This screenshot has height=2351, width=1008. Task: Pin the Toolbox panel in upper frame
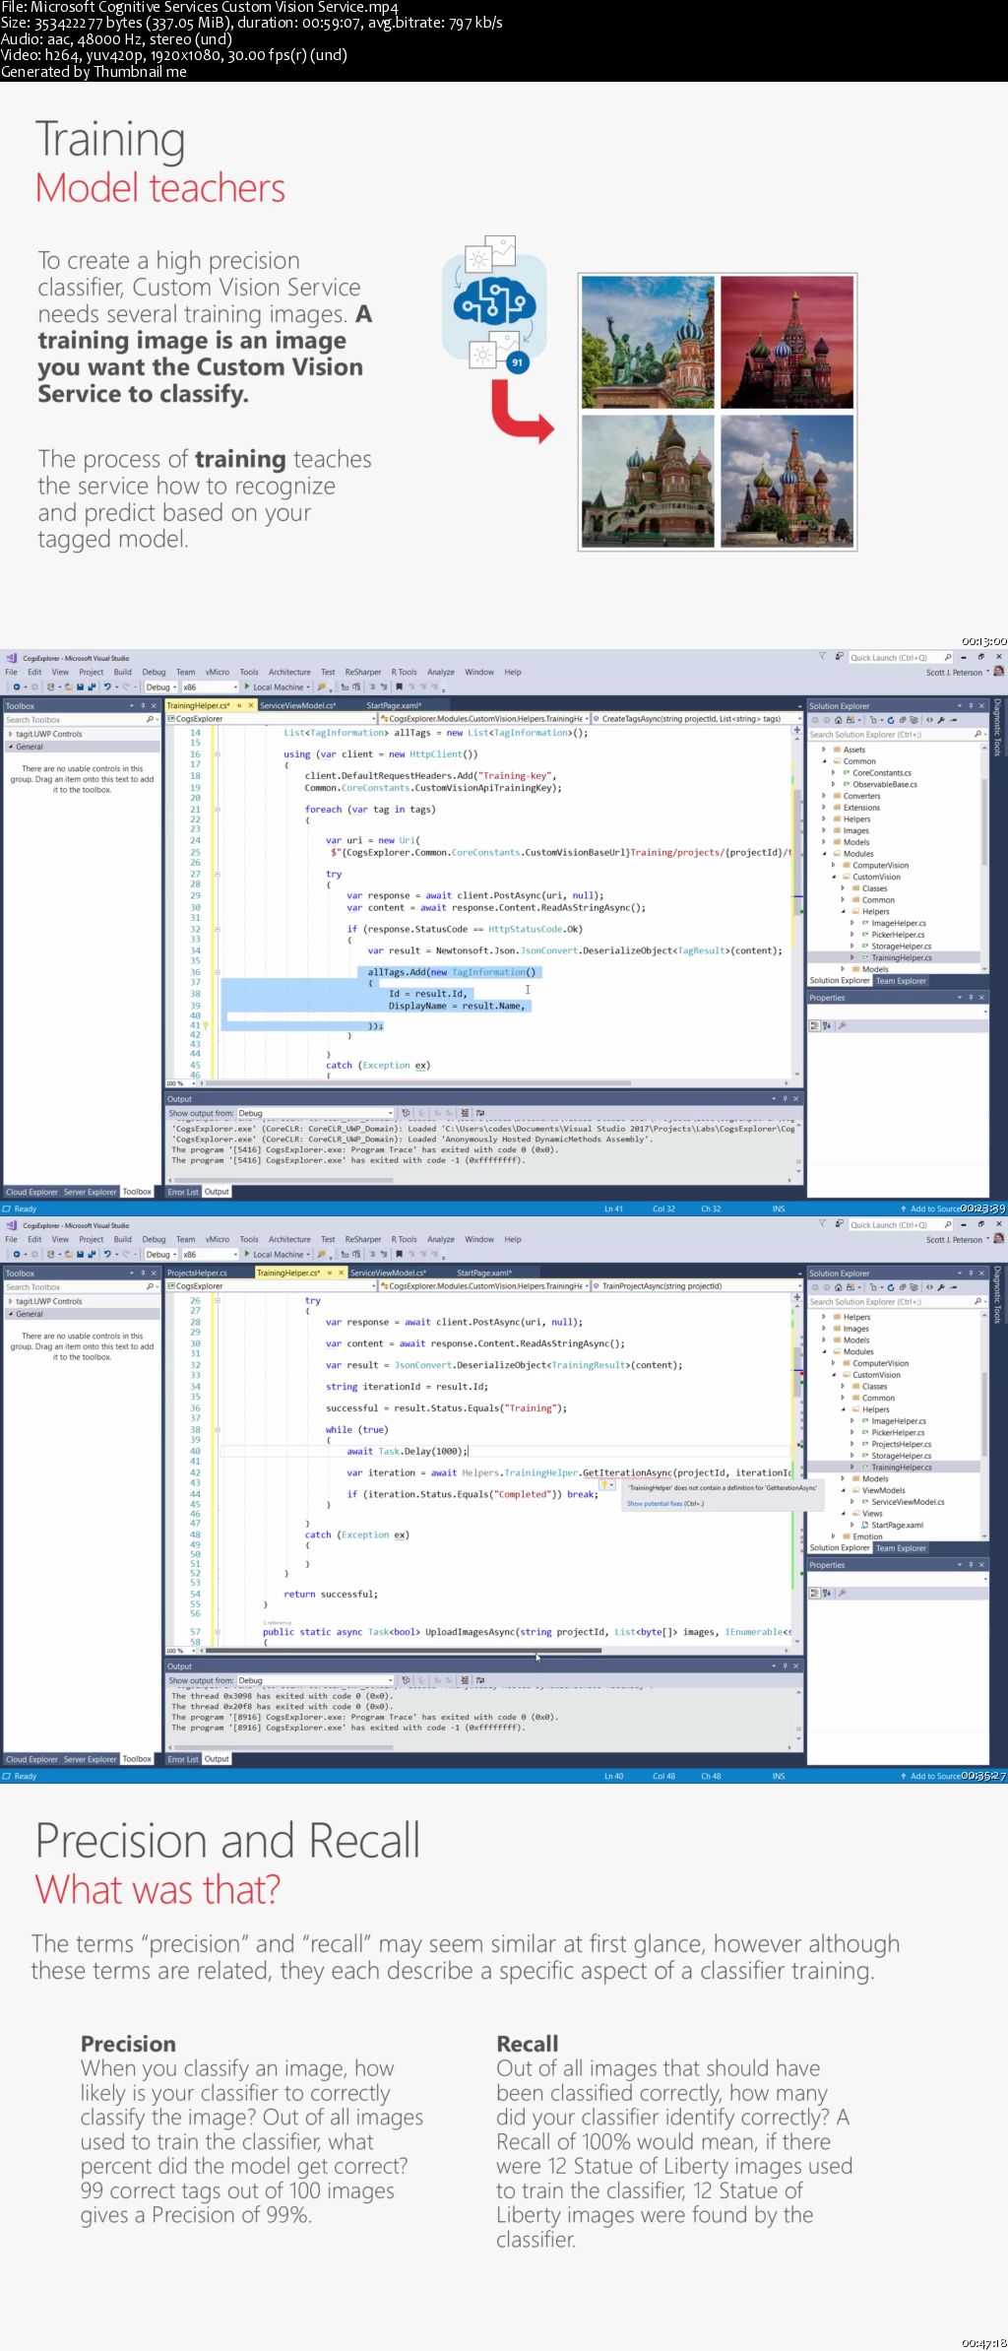[x=143, y=706]
